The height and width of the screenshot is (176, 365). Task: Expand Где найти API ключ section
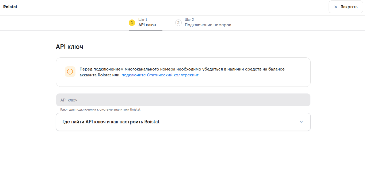pos(183,122)
